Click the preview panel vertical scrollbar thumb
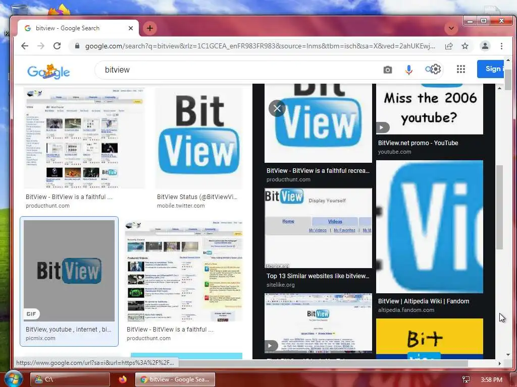Screen dimensions: 517x387 coord(499,207)
